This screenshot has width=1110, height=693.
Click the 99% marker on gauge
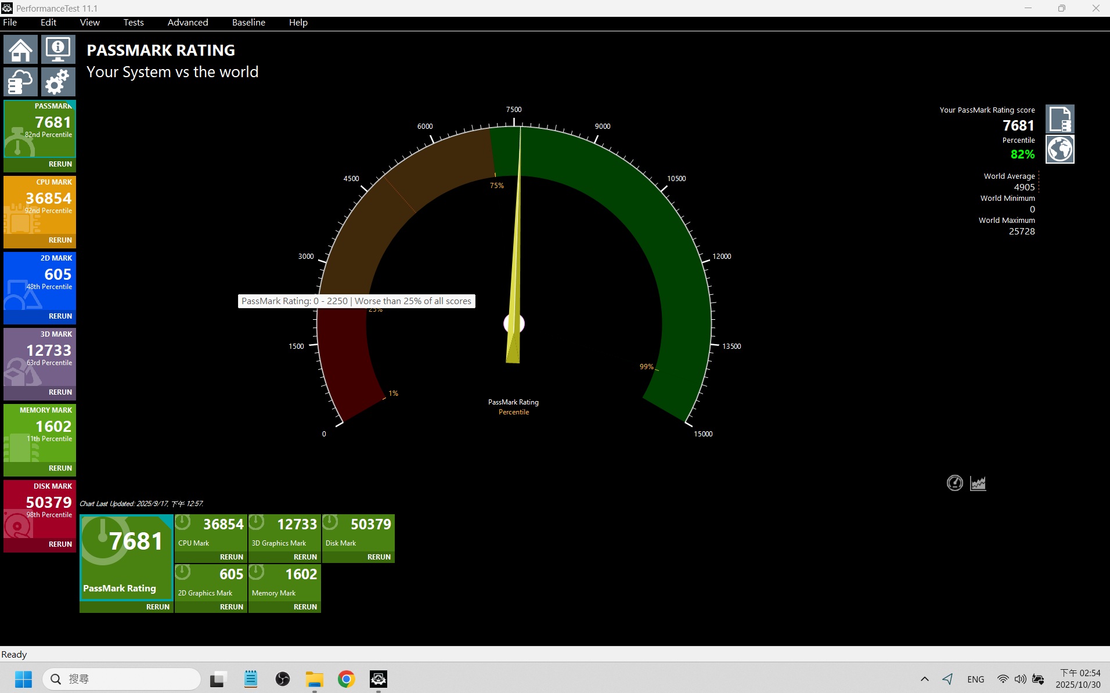[646, 367]
